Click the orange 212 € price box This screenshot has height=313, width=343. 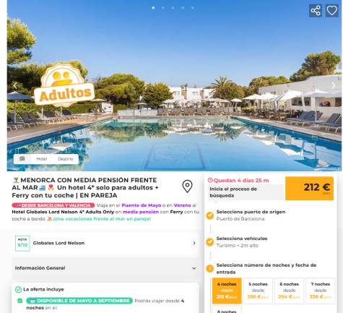(x=309, y=189)
